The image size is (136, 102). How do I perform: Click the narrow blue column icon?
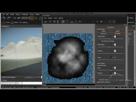tap(58, 22)
